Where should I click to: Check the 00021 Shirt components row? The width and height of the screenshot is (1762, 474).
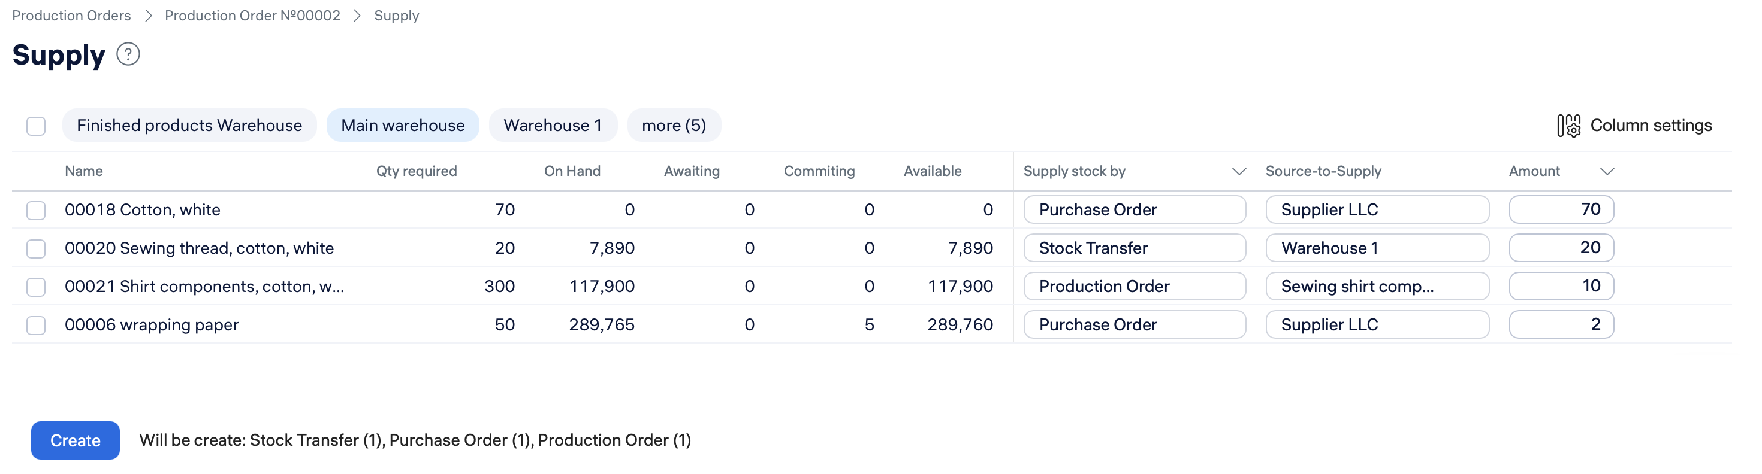point(36,286)
